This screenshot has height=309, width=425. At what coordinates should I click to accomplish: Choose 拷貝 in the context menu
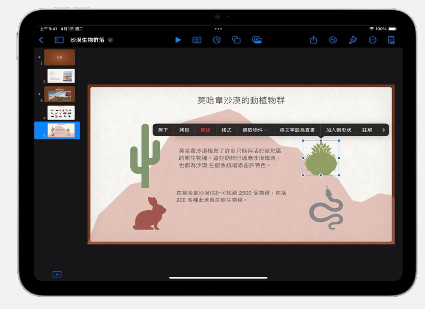(x=184, y=130)
